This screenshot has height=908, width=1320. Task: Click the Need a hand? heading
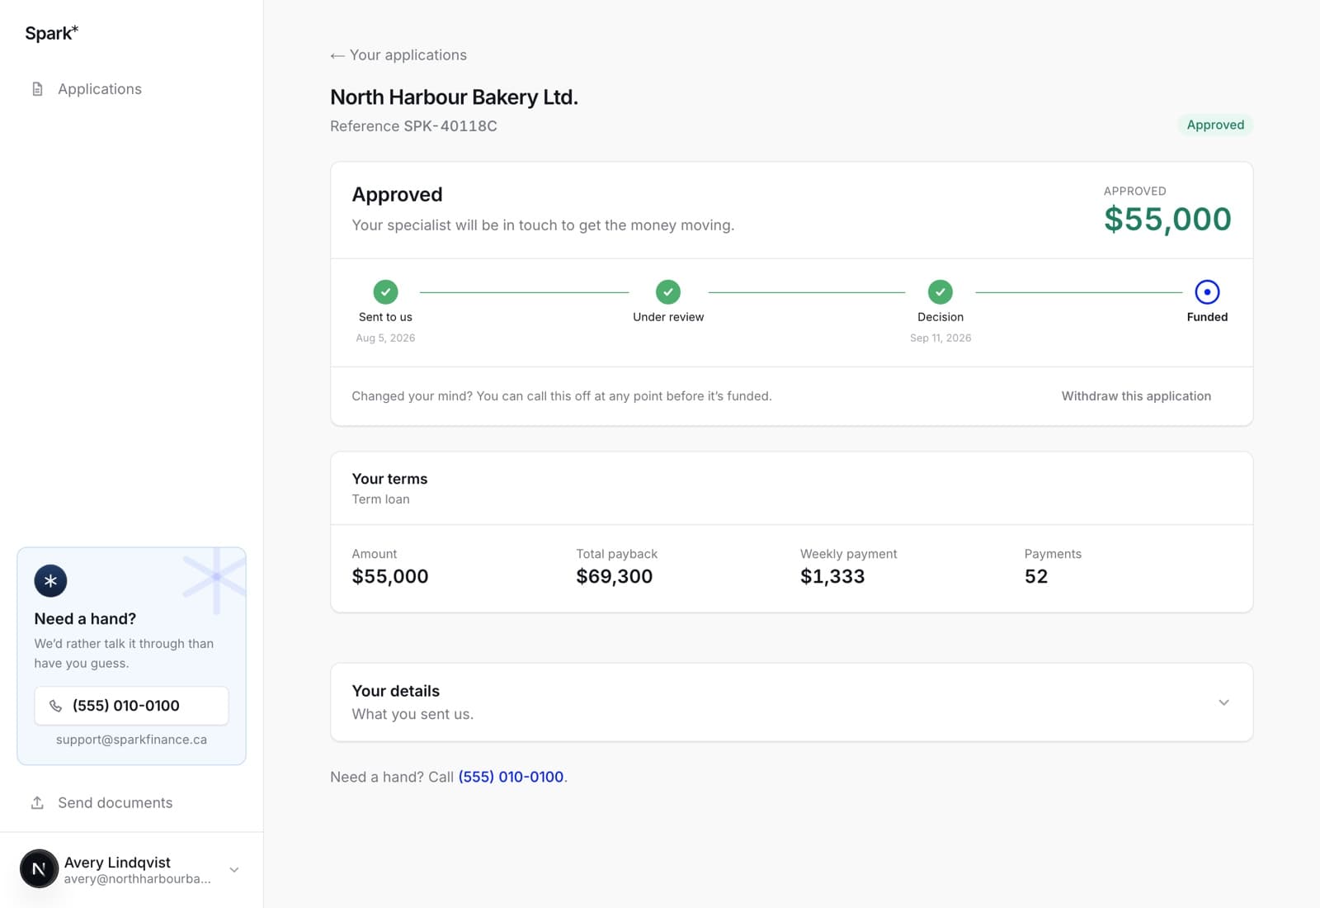click(x=85, y=619)
